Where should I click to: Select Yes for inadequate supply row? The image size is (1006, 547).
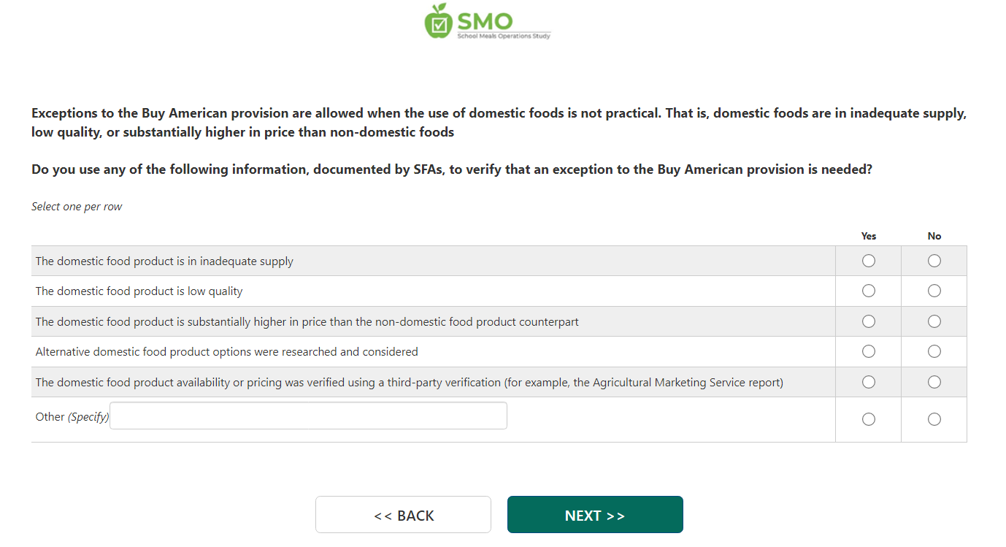click(x=868, y=261)
